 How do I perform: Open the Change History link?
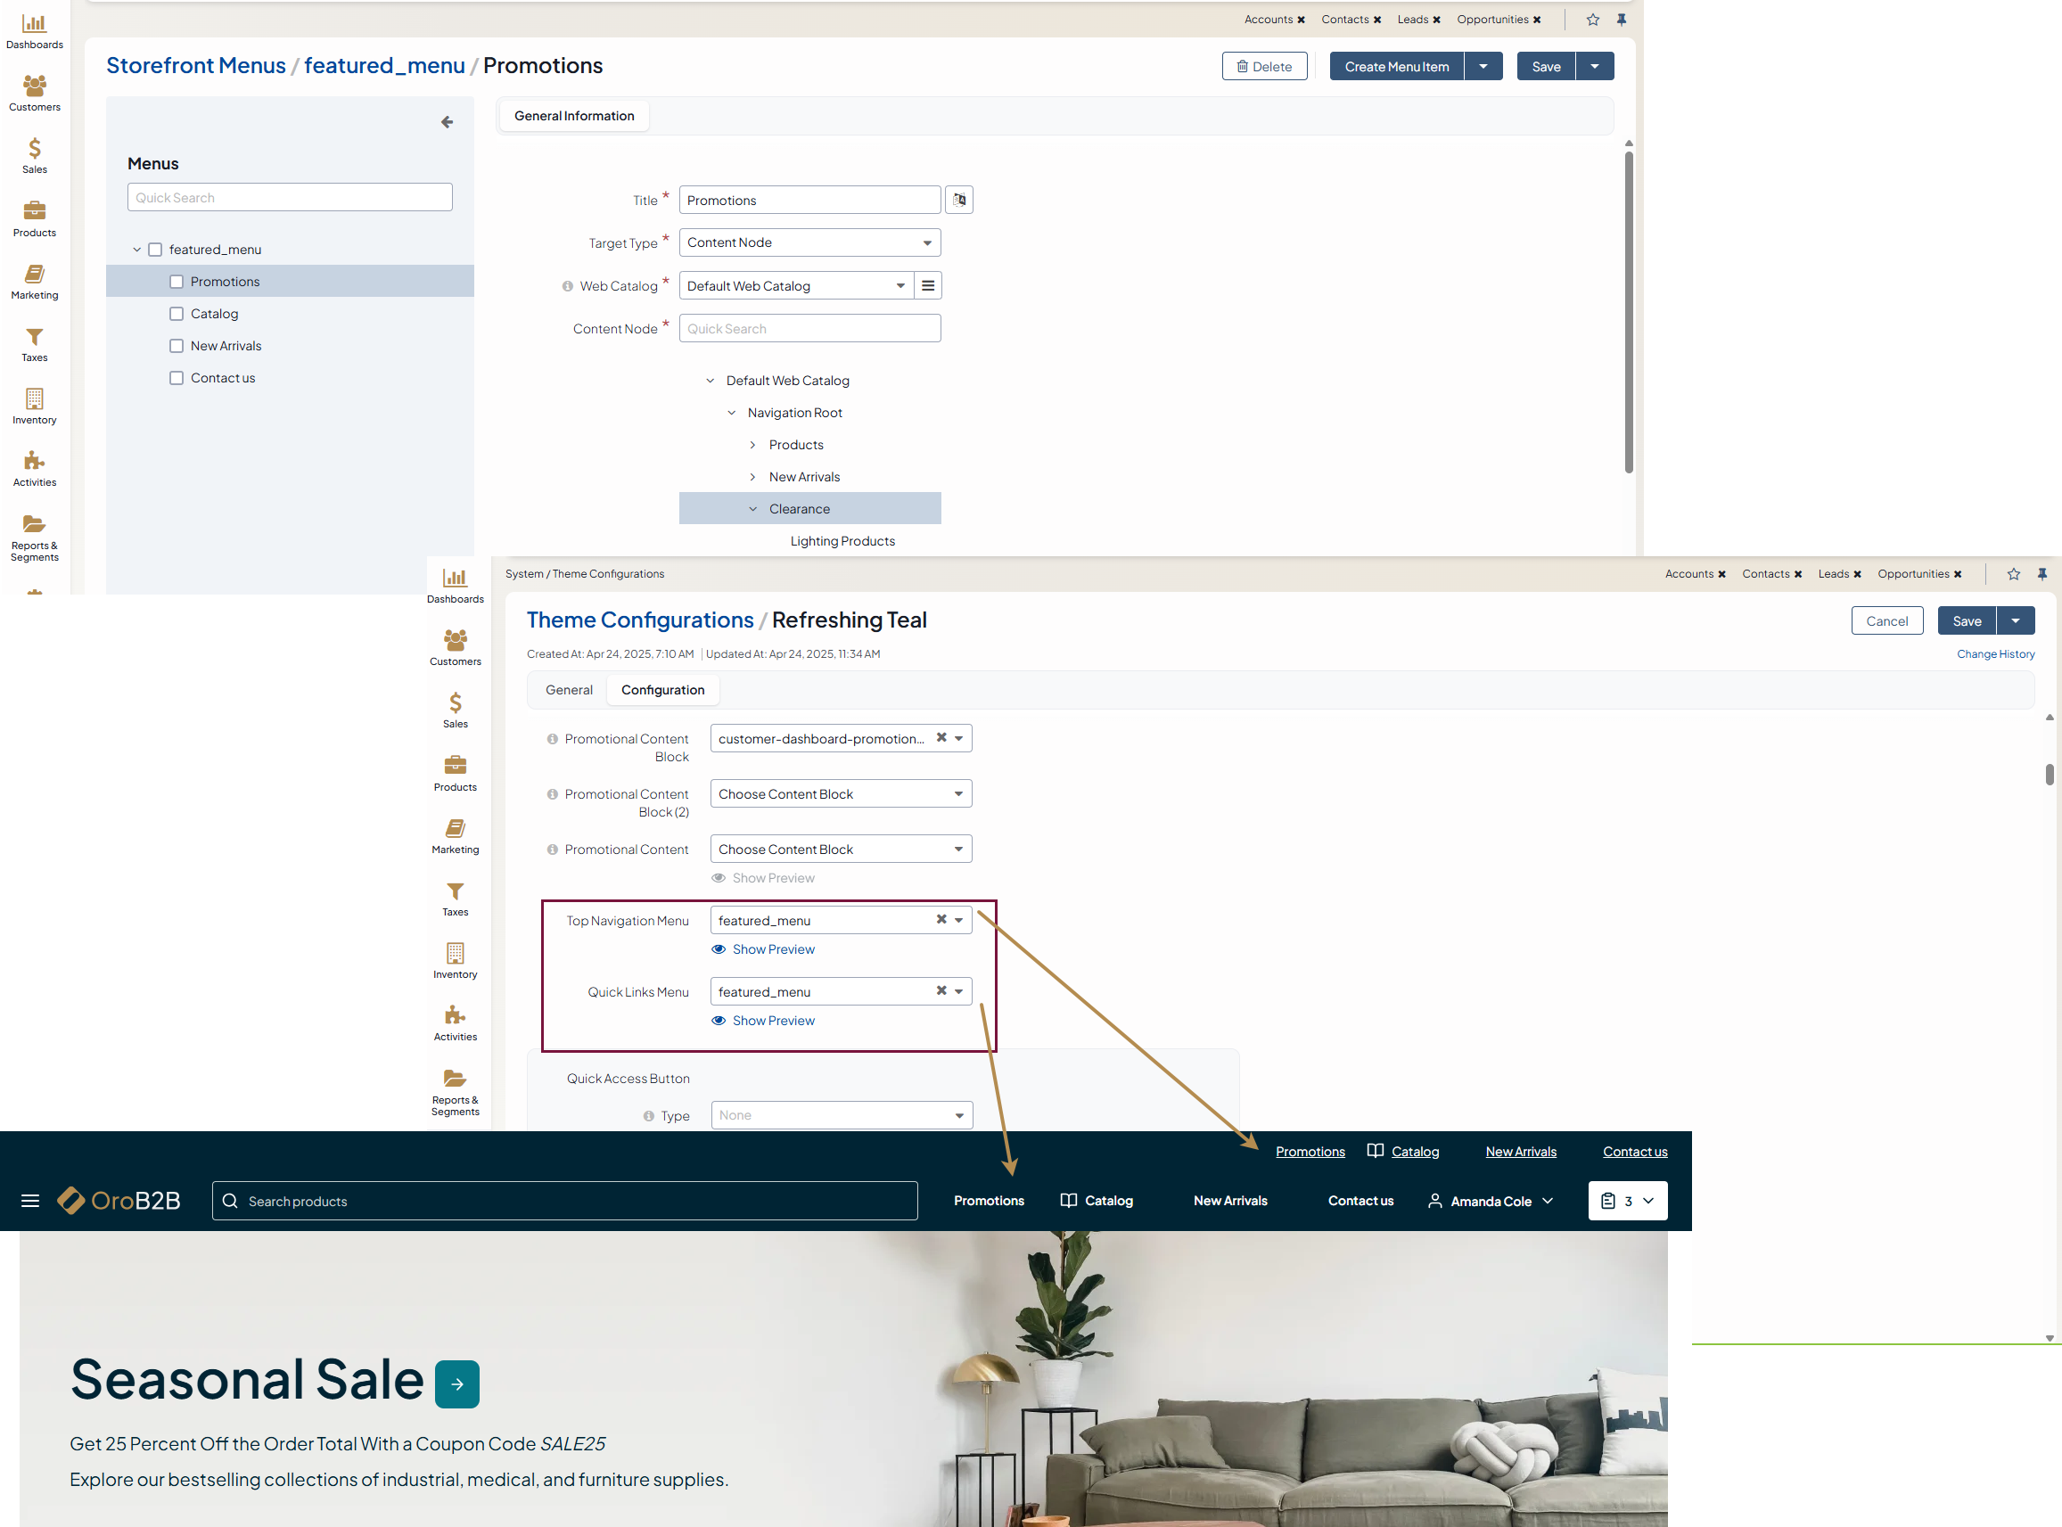(x=1994, y=653)
